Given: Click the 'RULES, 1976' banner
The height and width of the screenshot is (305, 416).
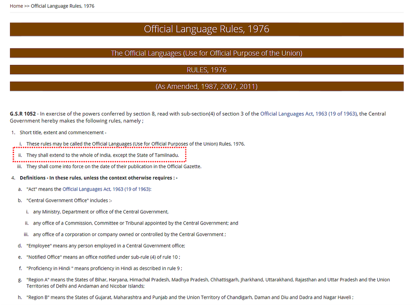Looking at the screenshot, I should pos(207,70).
